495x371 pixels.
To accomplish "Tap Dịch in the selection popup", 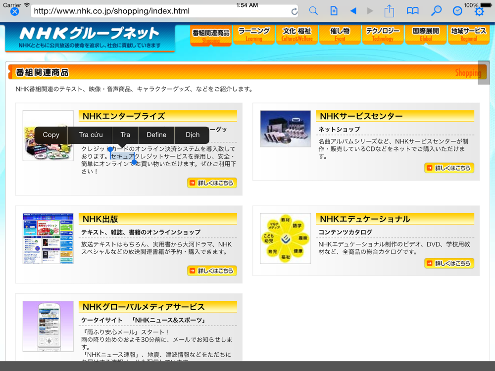I will (193, 135).
